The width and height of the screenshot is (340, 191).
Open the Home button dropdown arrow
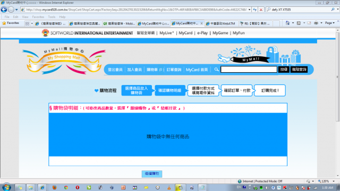(293, 23)
